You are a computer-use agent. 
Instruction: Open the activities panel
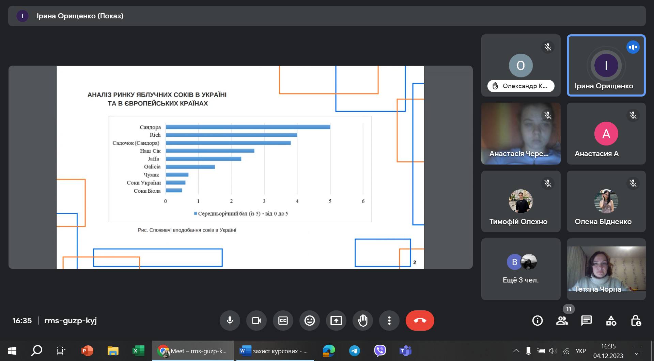tap(611, 321)
